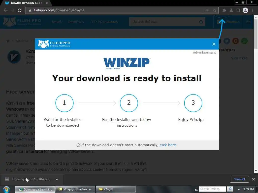Click the FileHippo site logo in background page
The image size is (258, 193).
tap(22, 22)
